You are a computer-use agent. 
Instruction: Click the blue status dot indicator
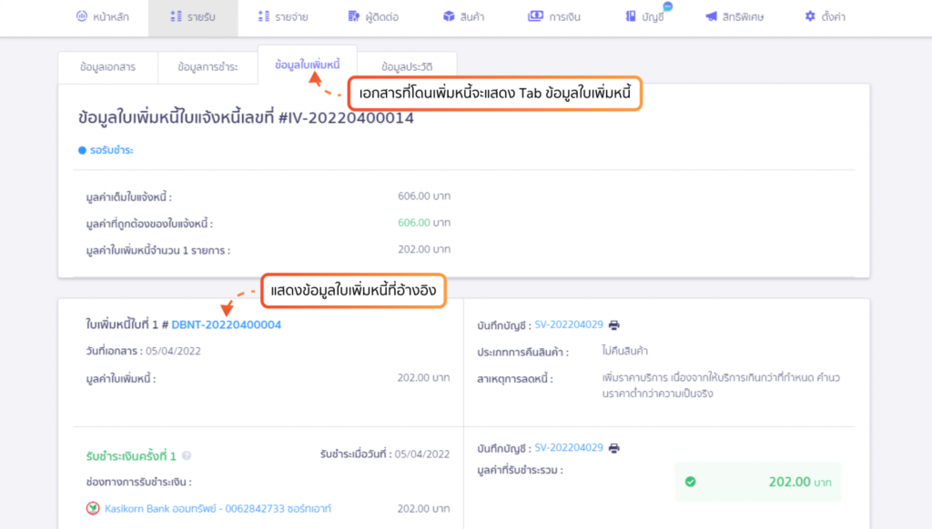[x=82, y=150]
